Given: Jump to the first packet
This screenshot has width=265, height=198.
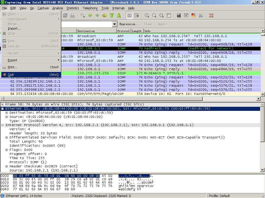Looking at the screenshot, I should pyautogui.click(x=112, y=15).
